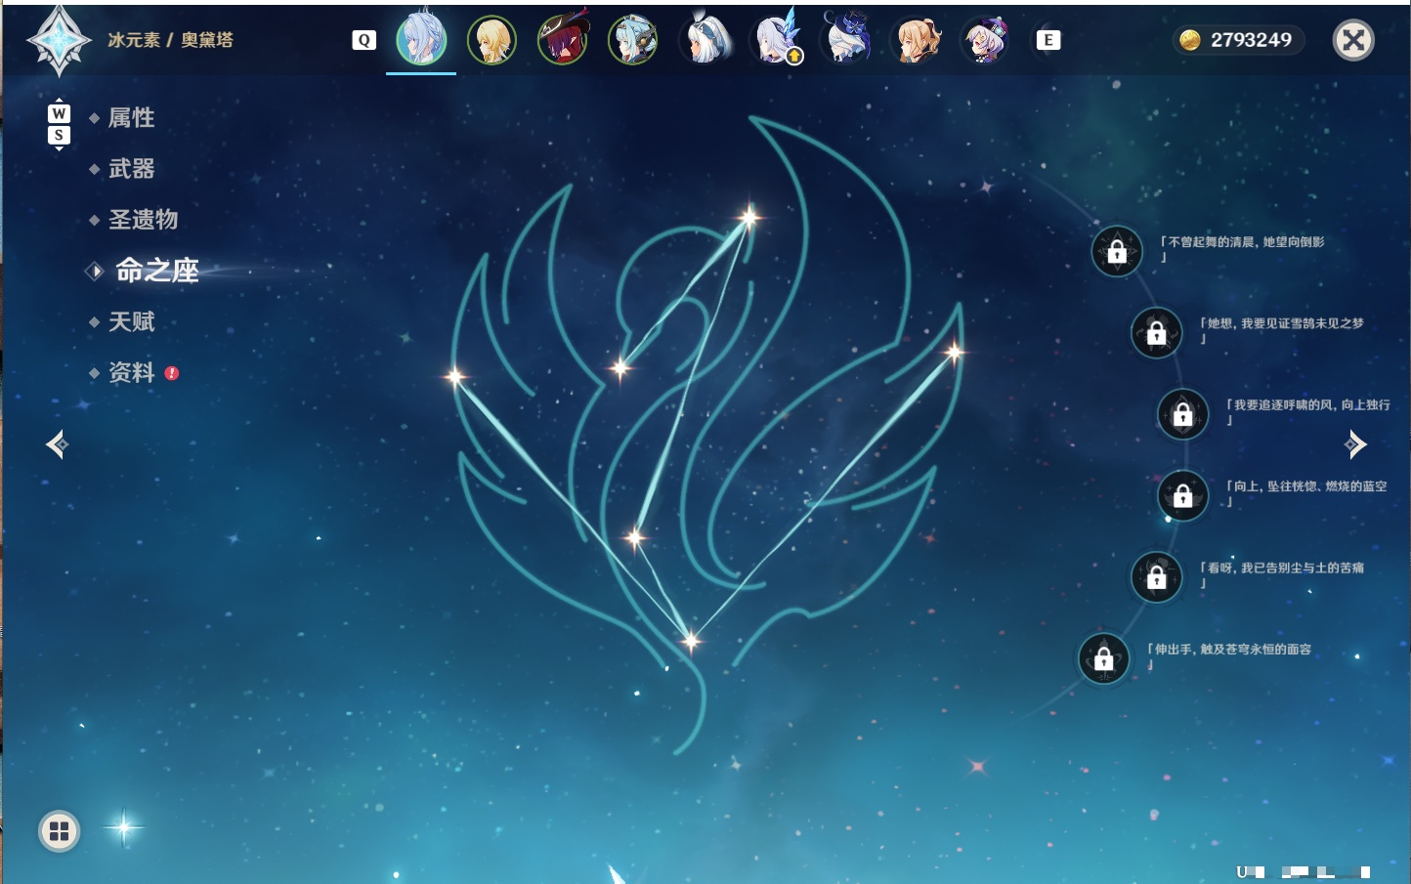The height and width of the screenshot is (884, 1411).
Task: Click the W key menu-up hint
Action: coord(59,113)
